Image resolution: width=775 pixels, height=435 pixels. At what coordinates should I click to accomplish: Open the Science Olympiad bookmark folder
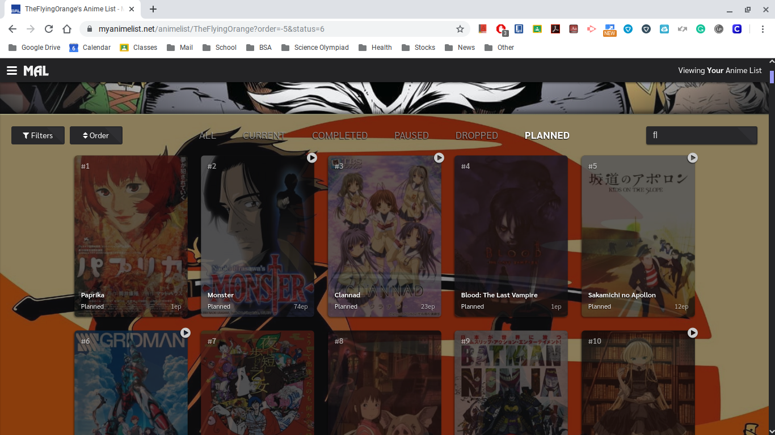(x=315, y=48)
